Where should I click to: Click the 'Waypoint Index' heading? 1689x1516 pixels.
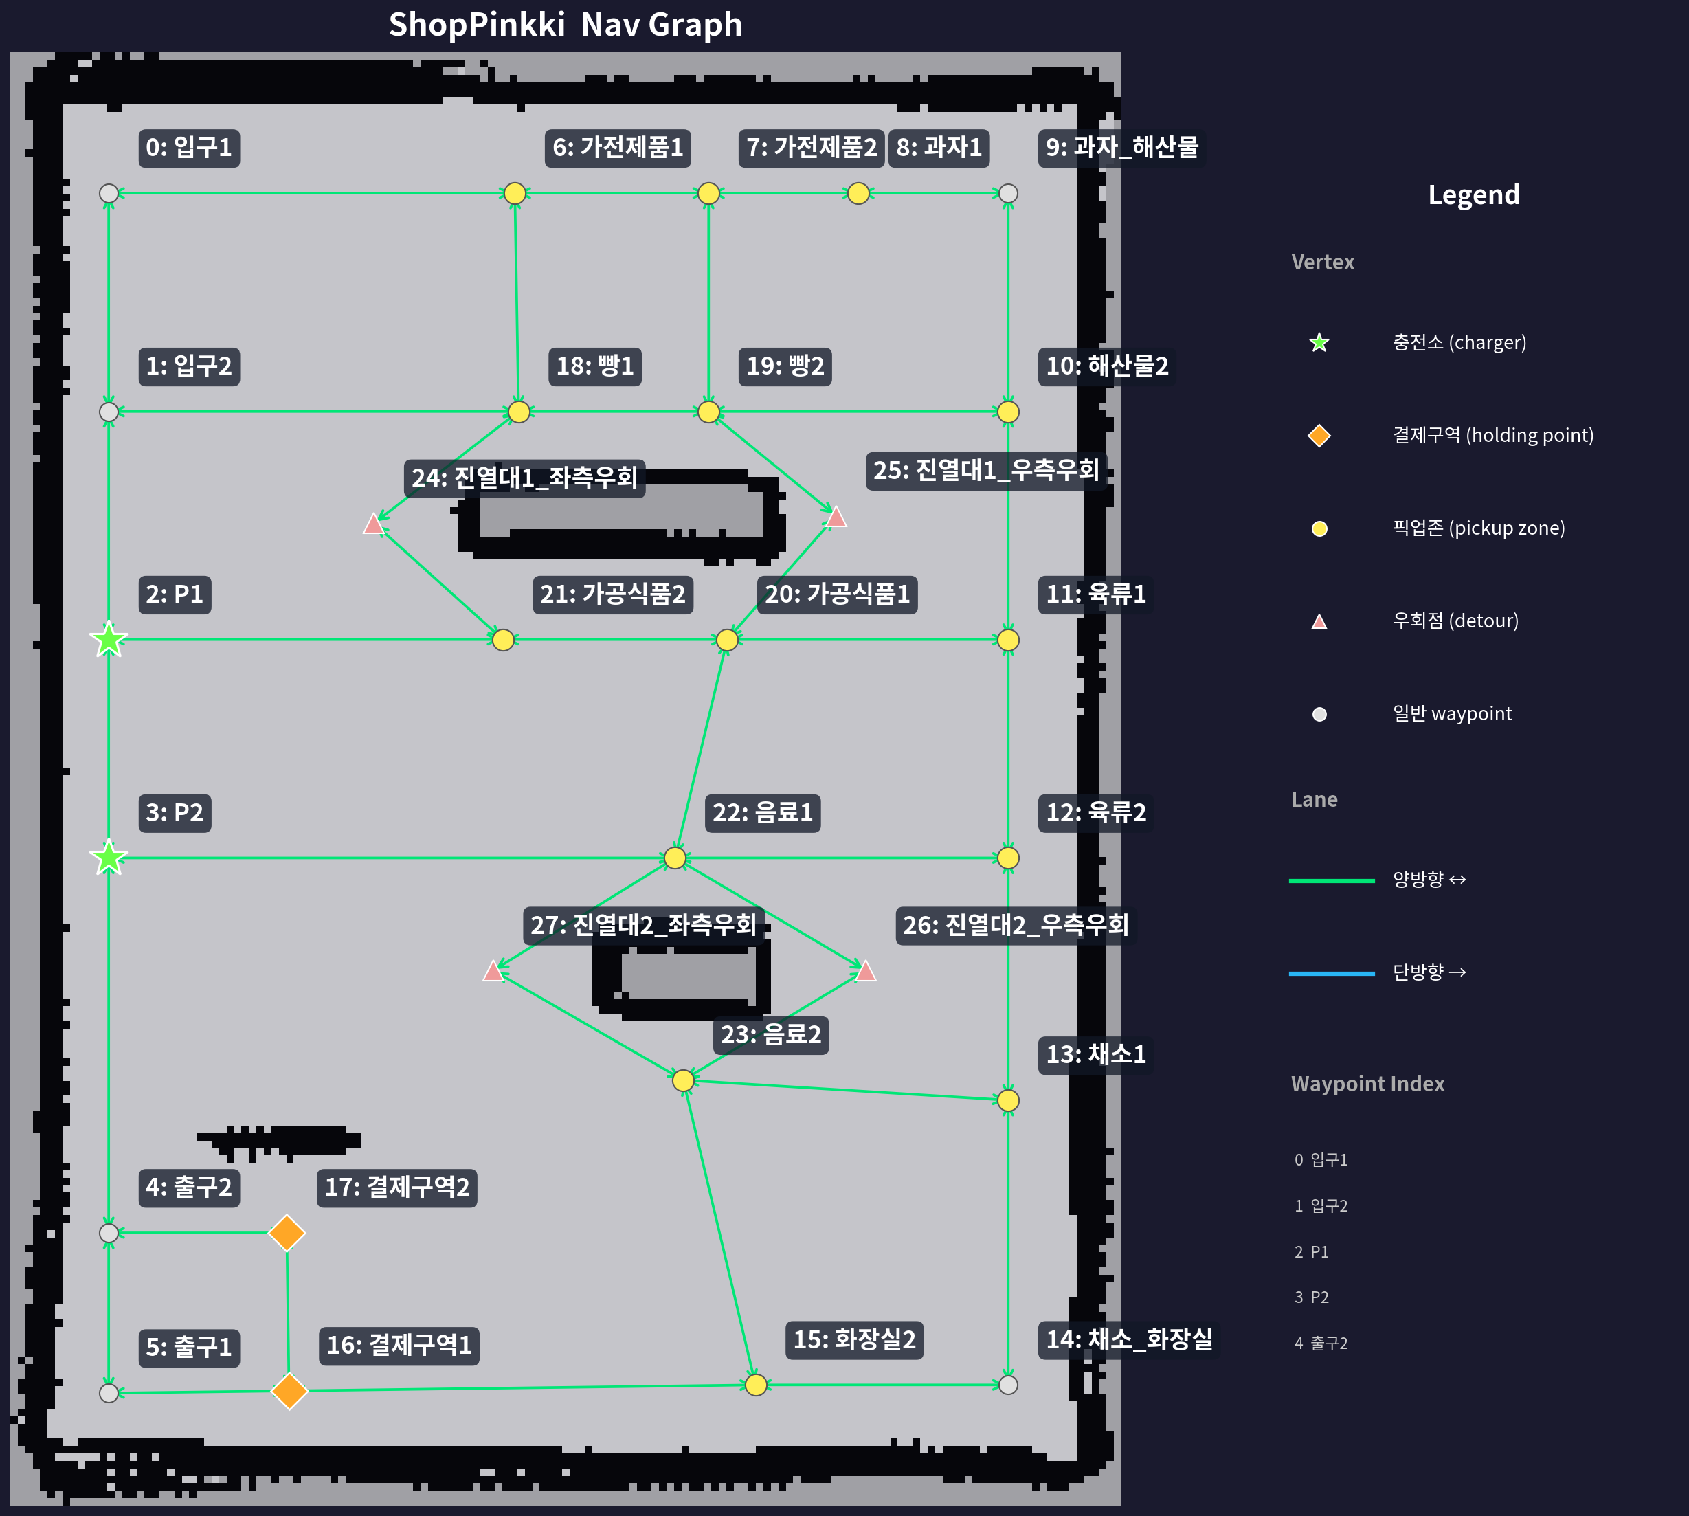[1367, 1084]
